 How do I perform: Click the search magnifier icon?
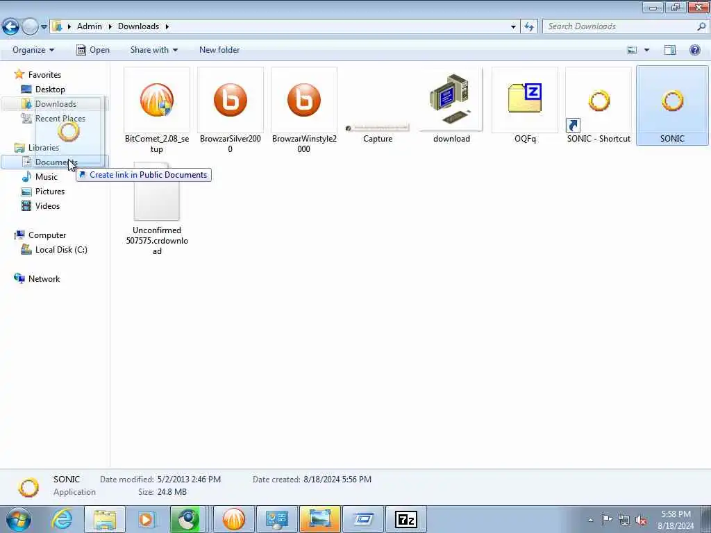point(701,26)
